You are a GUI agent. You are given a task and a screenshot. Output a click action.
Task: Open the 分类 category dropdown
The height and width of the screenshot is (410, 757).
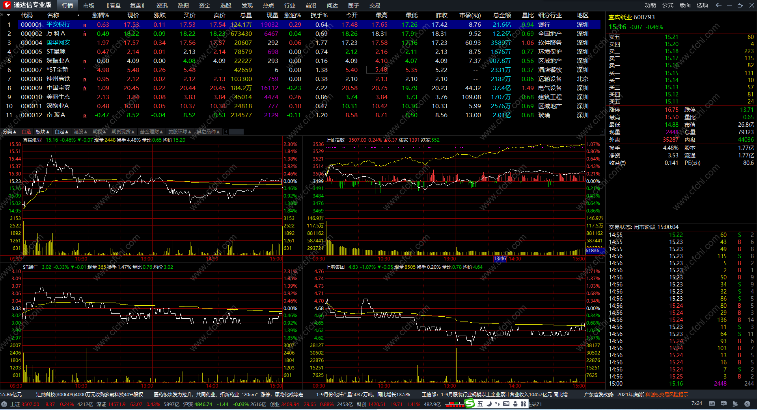[x=9, y=131]
